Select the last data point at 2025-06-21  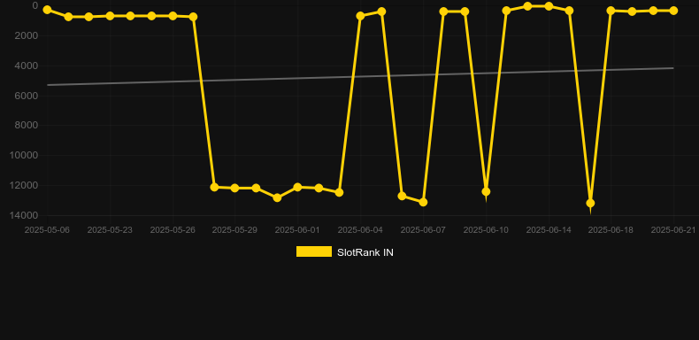point(673,11)
